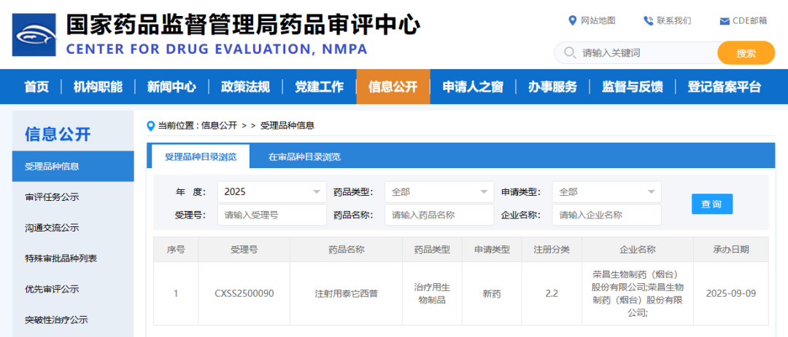This screenshot has width=788, height=337.
Task: Click the keyword search box at top
Action: [x=642, y=53]
